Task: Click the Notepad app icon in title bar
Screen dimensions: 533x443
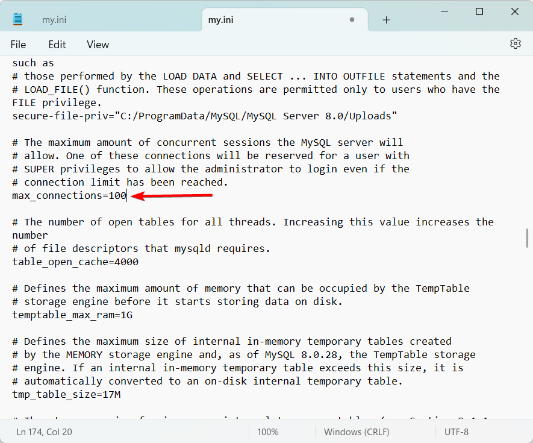Action: click(17, 19)
